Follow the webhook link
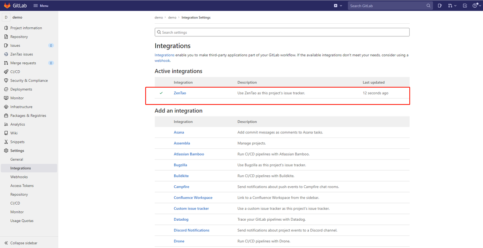The image size is (483, 248). (162, 61)
